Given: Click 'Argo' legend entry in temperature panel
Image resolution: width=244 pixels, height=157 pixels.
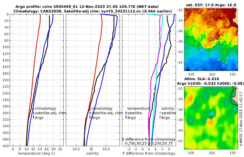Looking at the screenshot, I should point(39,118).
